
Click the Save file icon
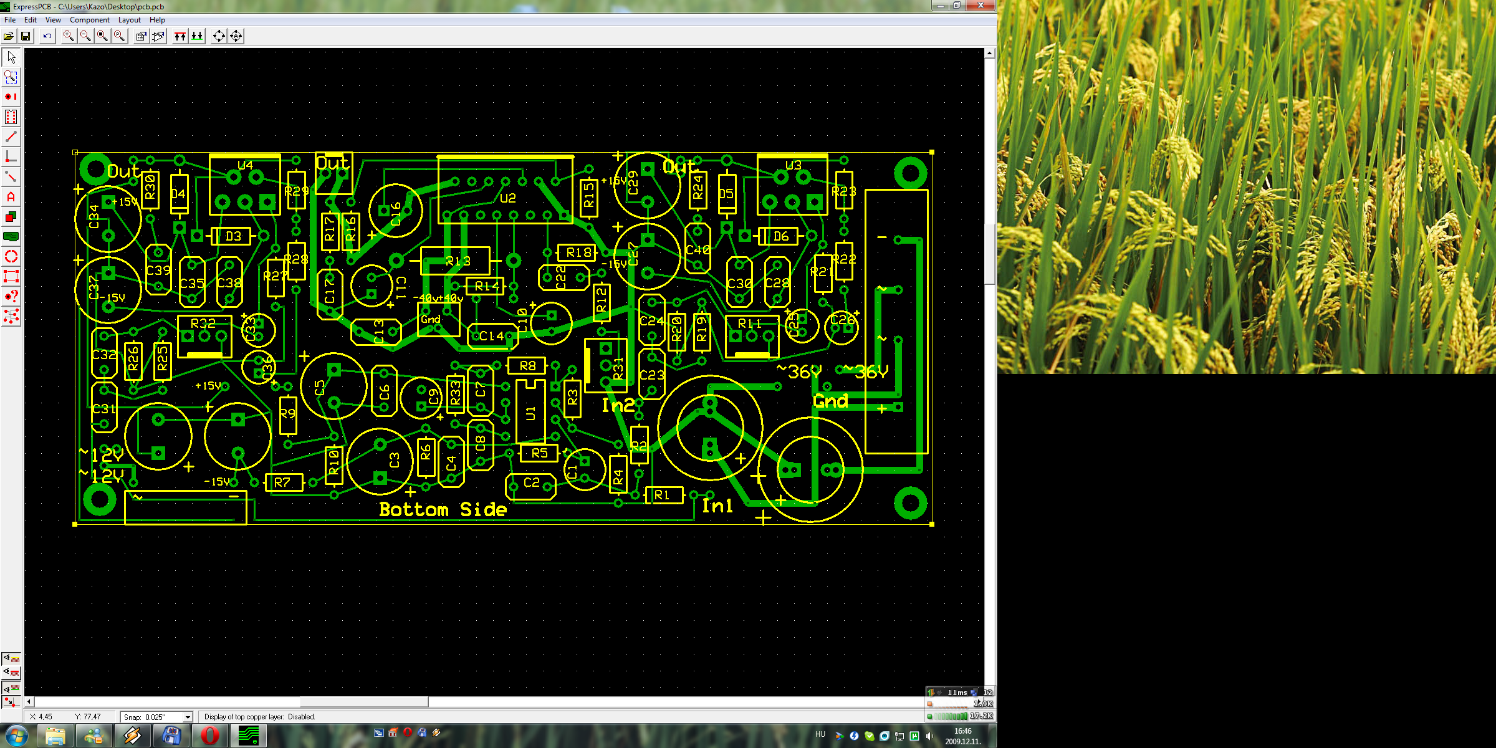(26, 36)
